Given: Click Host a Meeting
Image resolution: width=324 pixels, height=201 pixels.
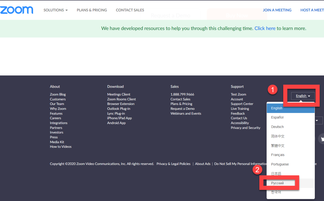Looking at the screenshot, I should coord(312,10).
